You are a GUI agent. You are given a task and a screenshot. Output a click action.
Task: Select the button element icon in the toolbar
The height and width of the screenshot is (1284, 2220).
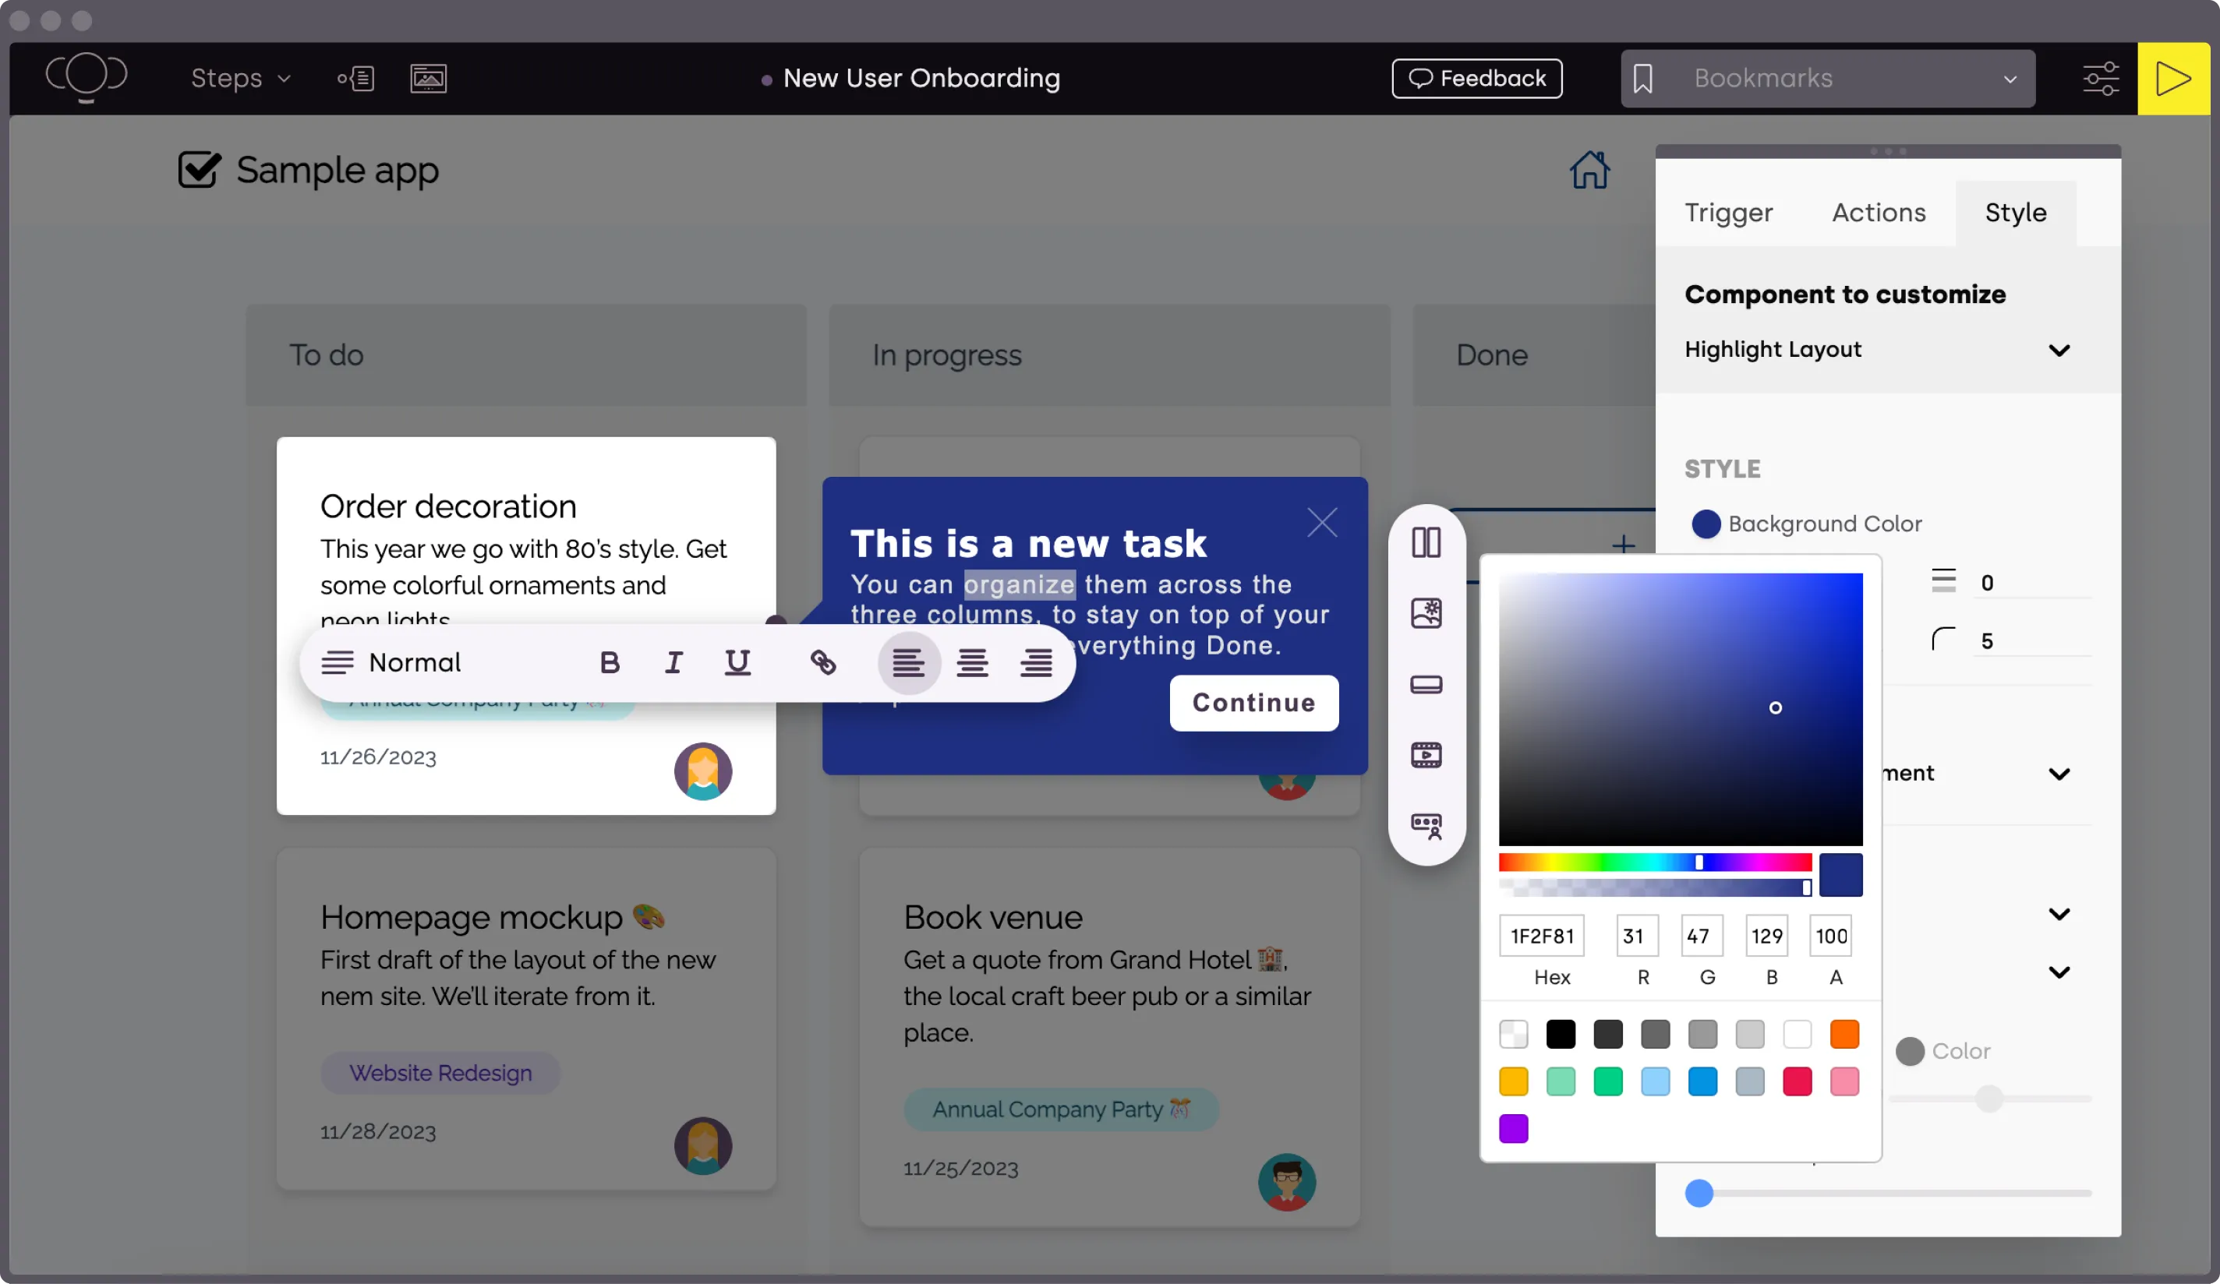click(x=1426, y=684)
